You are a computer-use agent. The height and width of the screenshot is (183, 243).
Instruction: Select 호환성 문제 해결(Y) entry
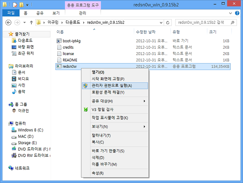click(115, 92)
